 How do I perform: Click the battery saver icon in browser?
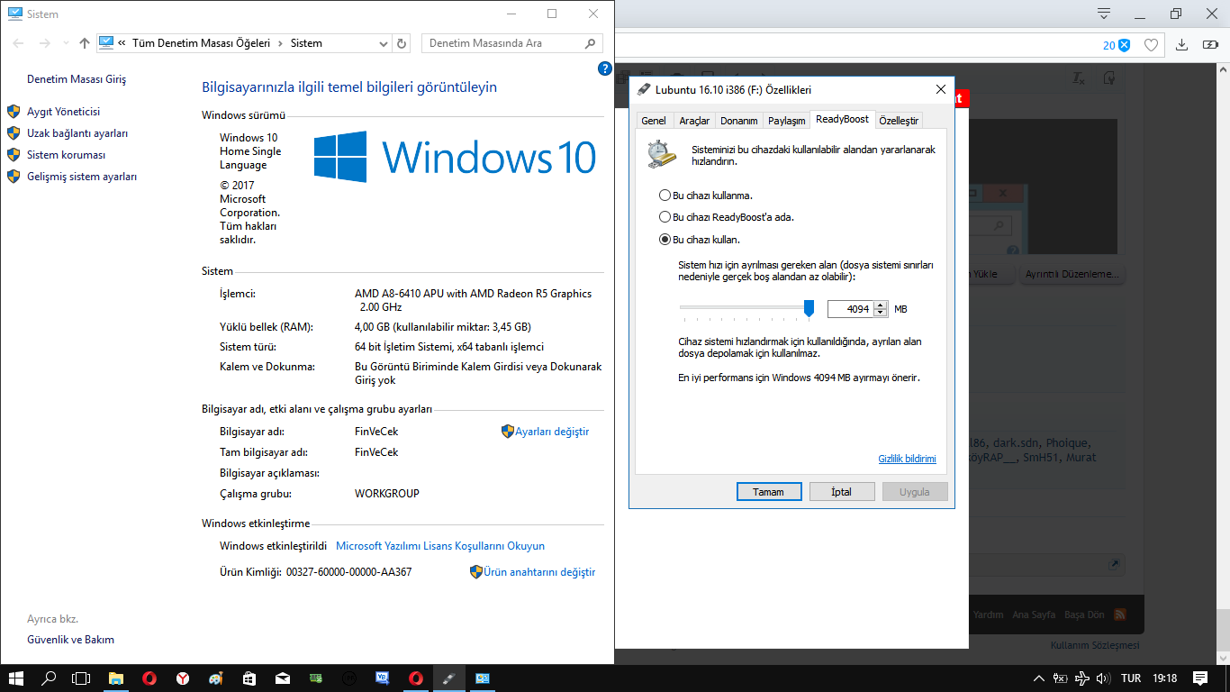tap(1210, 45)
